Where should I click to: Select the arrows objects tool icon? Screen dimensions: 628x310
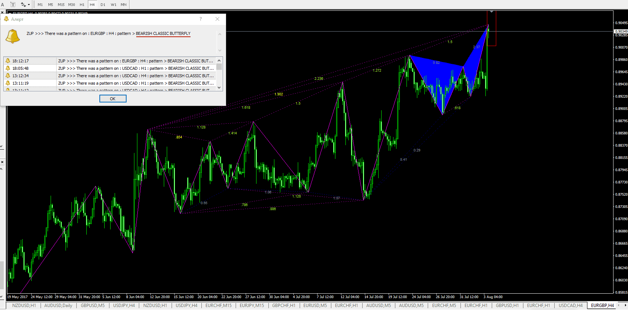coord(23,4)
